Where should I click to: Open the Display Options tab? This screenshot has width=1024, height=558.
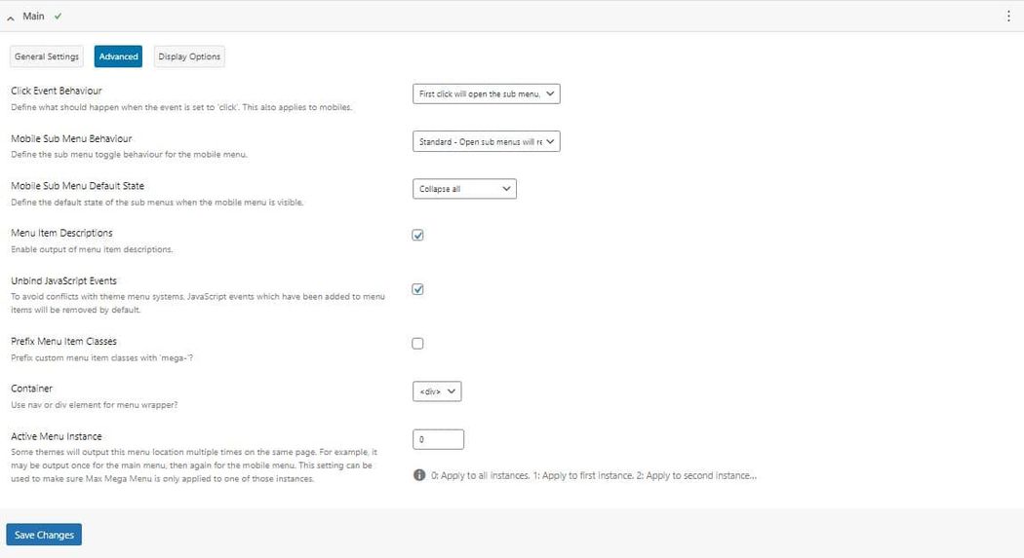(x=189, y=56)
